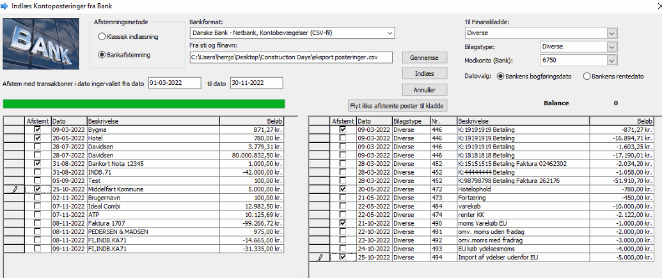662x278 pixels.
Task: Check Afstemt box for Fortæring entry
Action: point(343,198)
